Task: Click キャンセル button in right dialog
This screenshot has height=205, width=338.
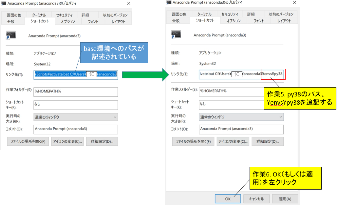Action: pos(256,199)
